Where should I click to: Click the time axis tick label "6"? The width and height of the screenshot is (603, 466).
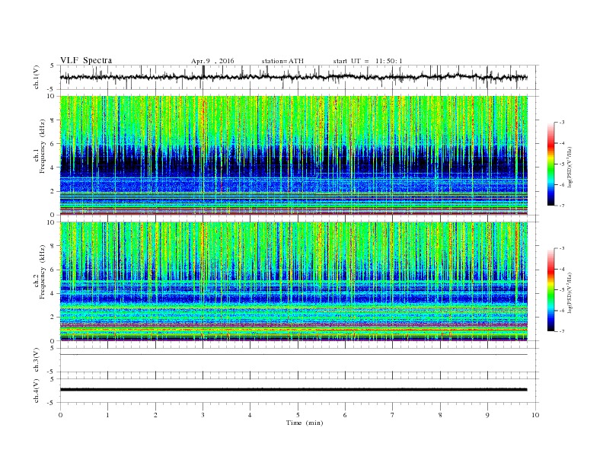pos(345,415)
